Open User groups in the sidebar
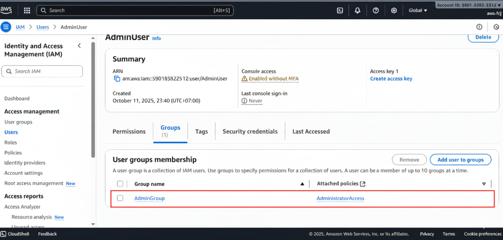This screenshot has height=240, width=503. coord(18,122)
